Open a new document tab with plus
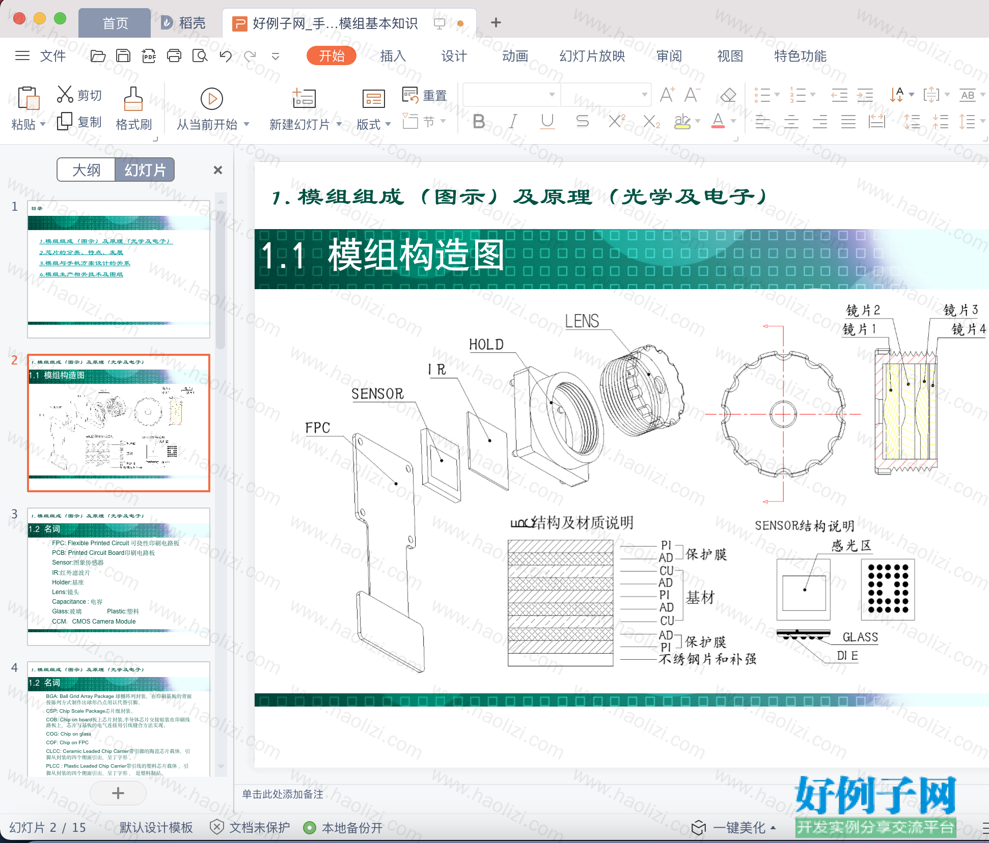Screen dimensions: 989x843 496,22
